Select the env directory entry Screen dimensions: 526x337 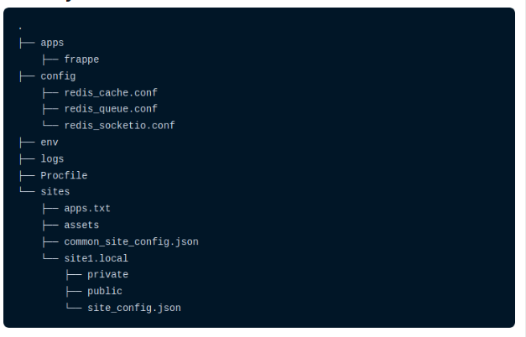(x=49, y=143)
